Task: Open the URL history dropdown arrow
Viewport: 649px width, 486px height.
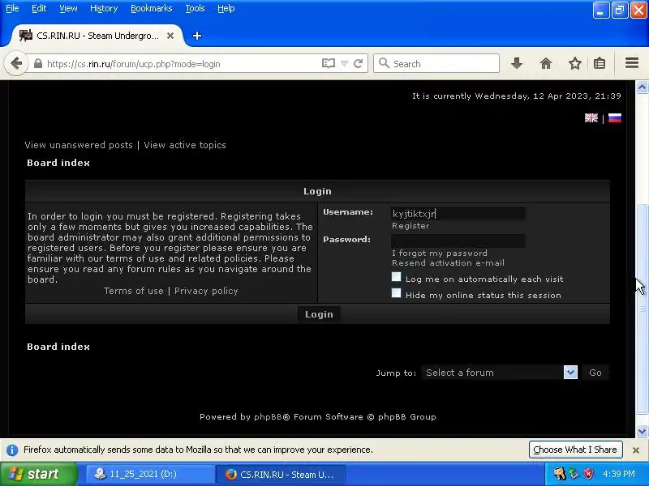Action: (x=344, y=64)
